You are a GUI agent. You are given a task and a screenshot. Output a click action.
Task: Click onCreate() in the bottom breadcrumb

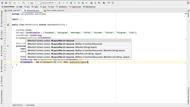[30, 105]
